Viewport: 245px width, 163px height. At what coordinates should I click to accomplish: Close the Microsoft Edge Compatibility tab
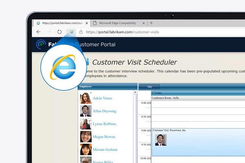pos(144,23)
